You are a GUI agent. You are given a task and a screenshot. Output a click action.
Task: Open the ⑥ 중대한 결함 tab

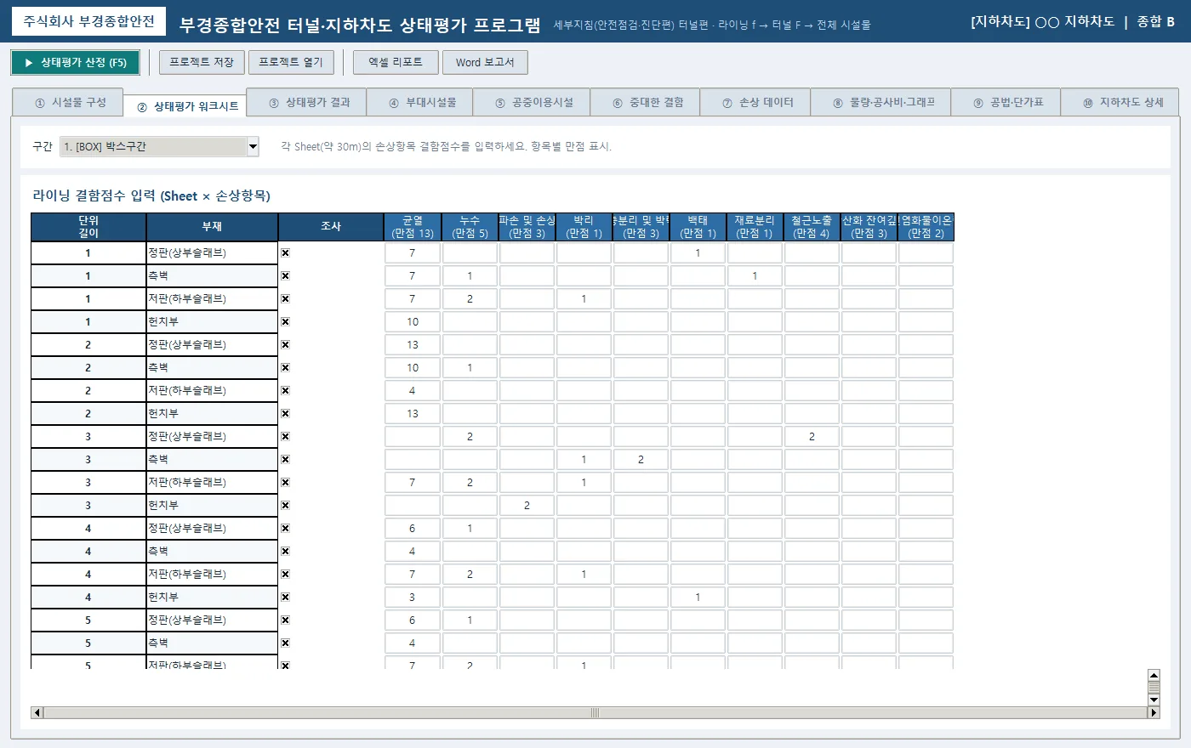tap(646, 102)
